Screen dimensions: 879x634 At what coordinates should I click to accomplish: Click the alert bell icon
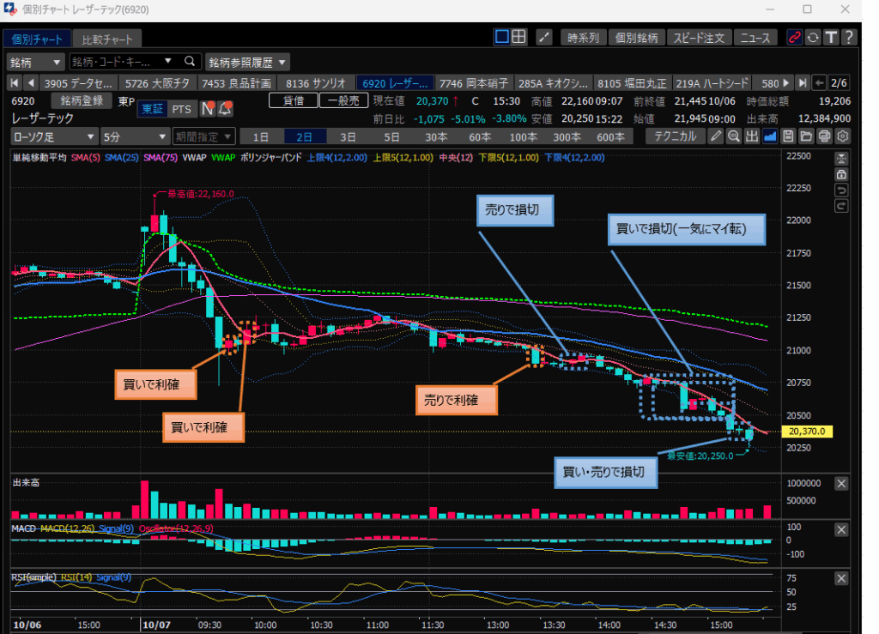click(225, 109)
